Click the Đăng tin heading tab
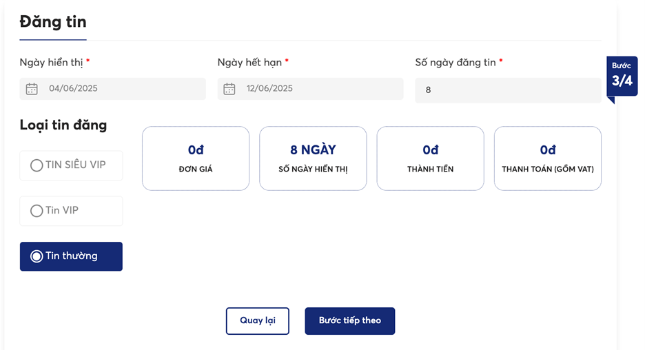The height and width of the screenshot is (350, 645). [53, 22]
